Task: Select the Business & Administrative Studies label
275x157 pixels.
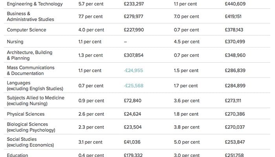Action: click(30, 16)
